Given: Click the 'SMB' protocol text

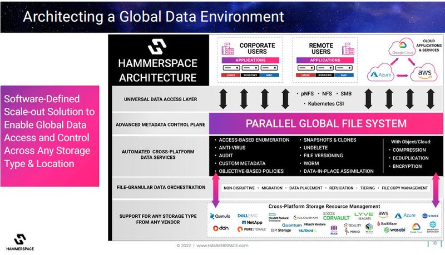Looking at the screenshot, I should 346,93.
